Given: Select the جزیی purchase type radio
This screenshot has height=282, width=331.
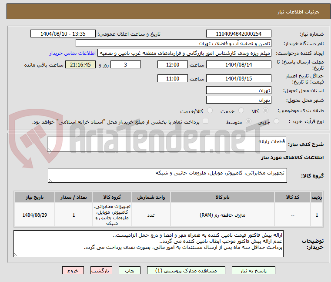Looking at the screenshot, I should pos(276,121).
